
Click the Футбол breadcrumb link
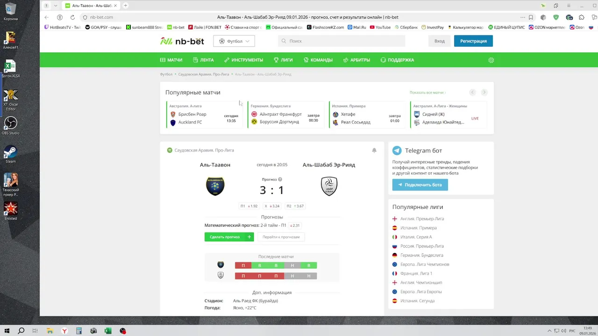pos(166,74)
